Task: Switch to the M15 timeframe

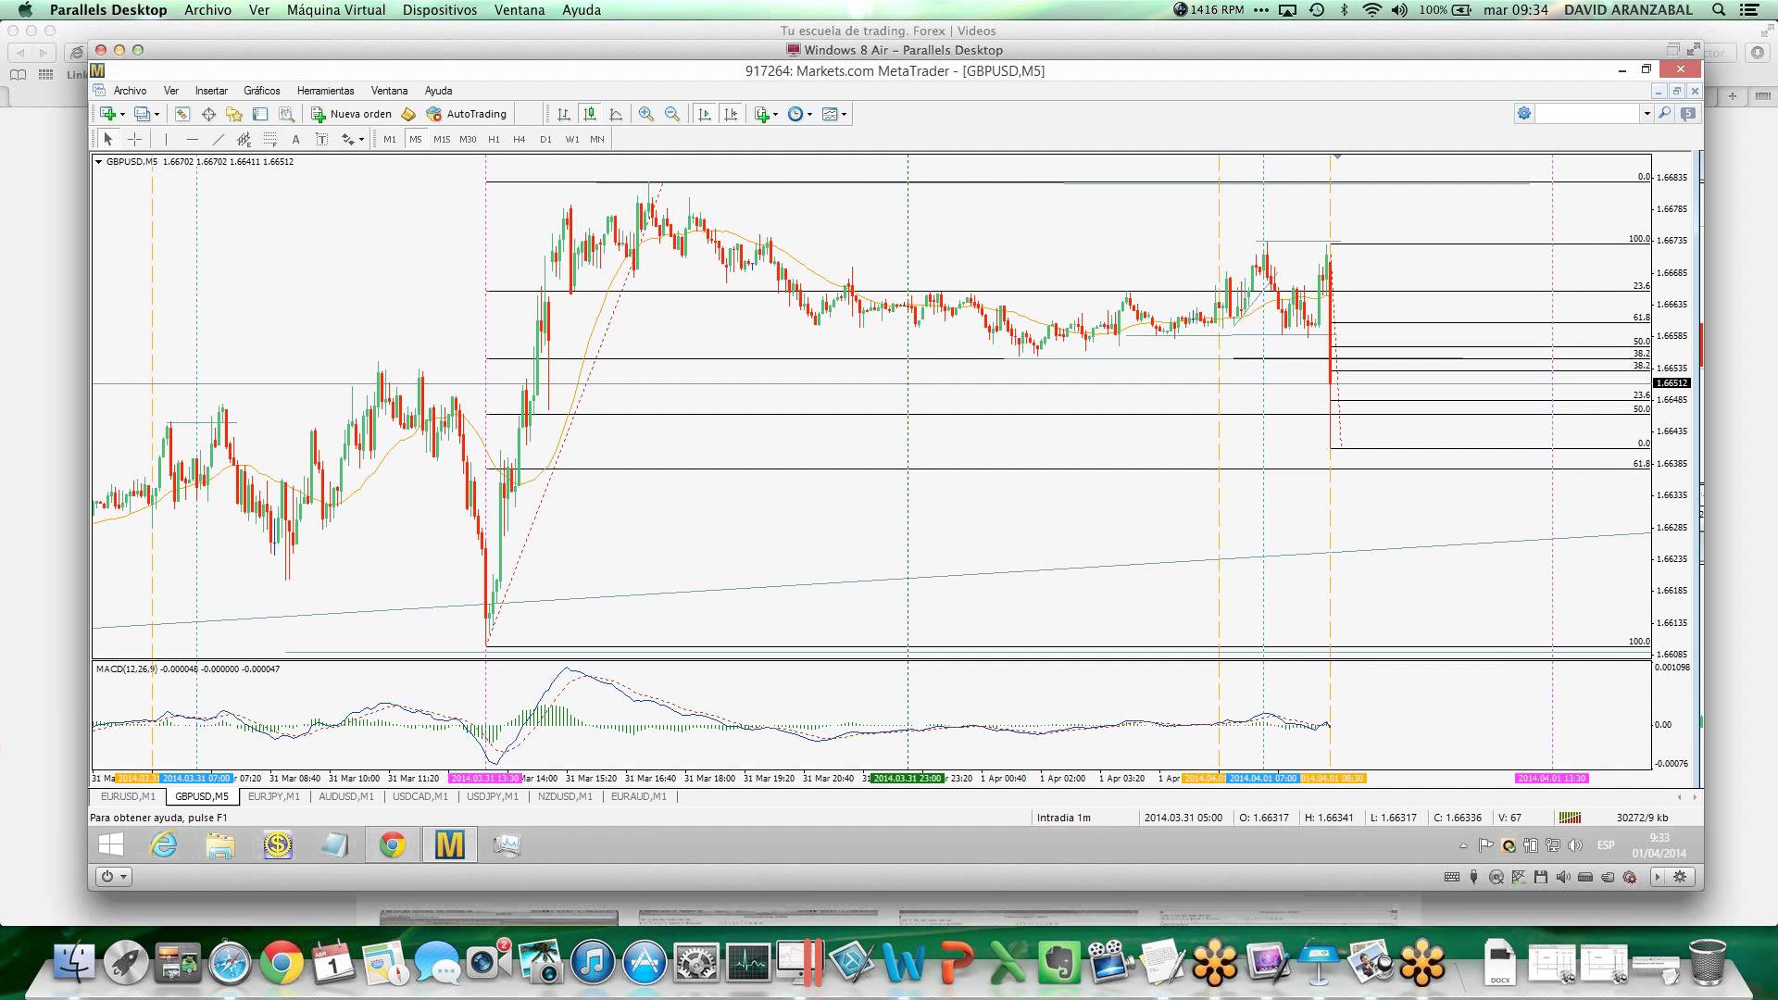Action: (x=442, y=139)
